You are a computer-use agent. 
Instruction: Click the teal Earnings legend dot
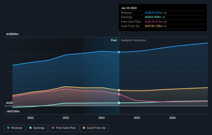30,128
